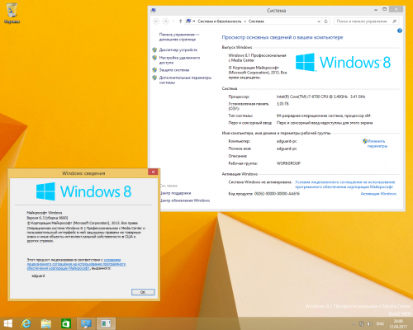Viewport: 413px width, 330px height.
Task: Click the shield icon beside Диспетчер устройств
Action: pyautogui.click(x=154, y=49)
